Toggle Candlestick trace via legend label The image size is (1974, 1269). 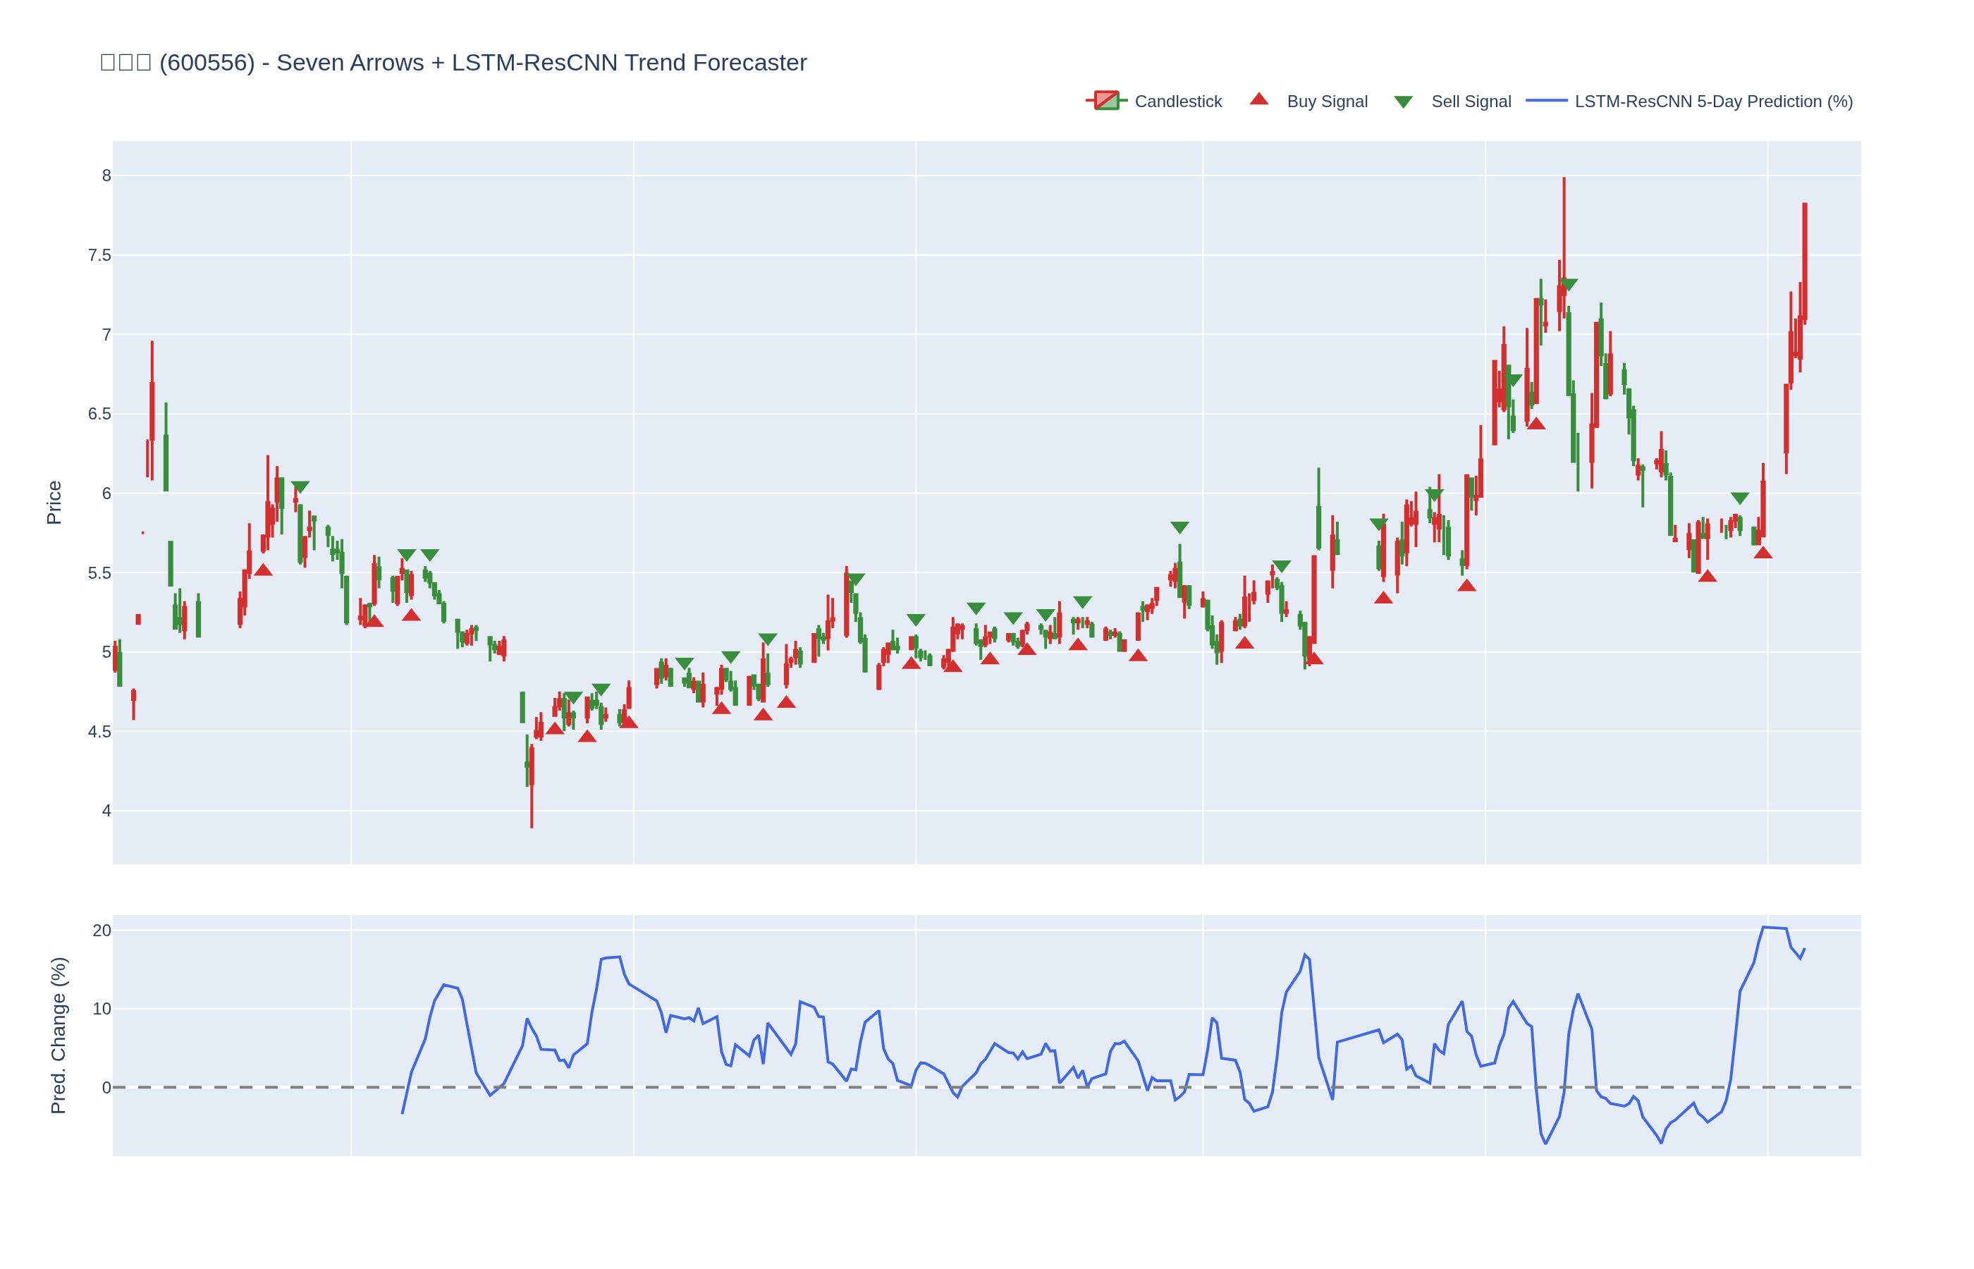pos(1177,102)
